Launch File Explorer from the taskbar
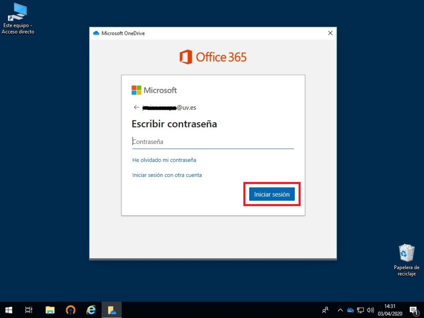This screenshot has width=424, height=318. [x=50, y=310]
